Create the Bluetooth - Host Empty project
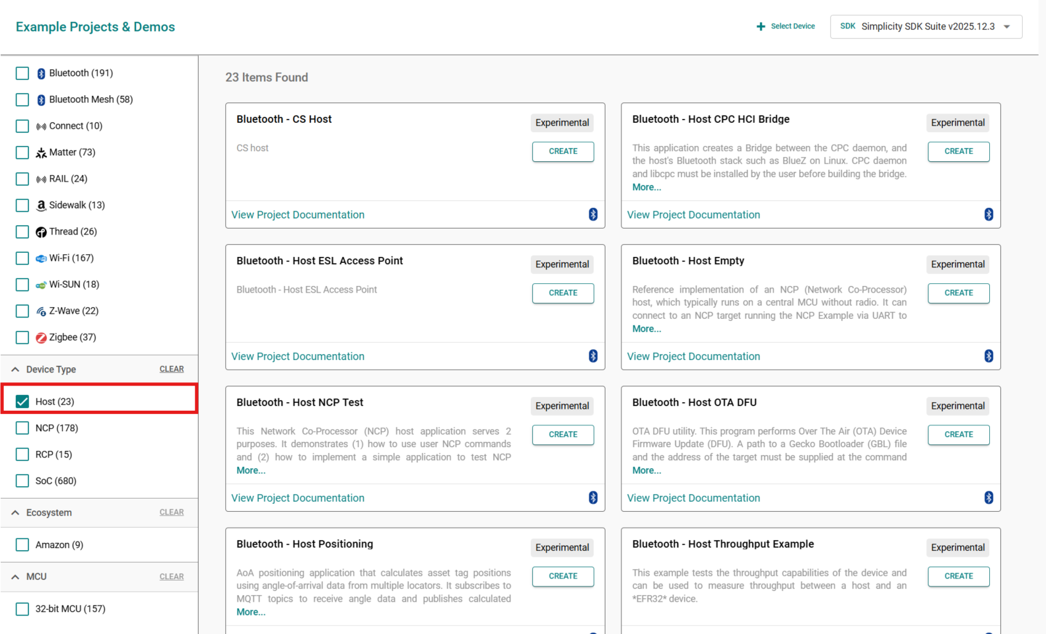The height and width of the screenshot is (634, 1046). pos(959,293)
